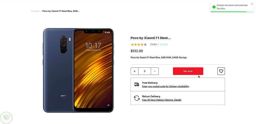Click the quantity field showing 3

145,71
